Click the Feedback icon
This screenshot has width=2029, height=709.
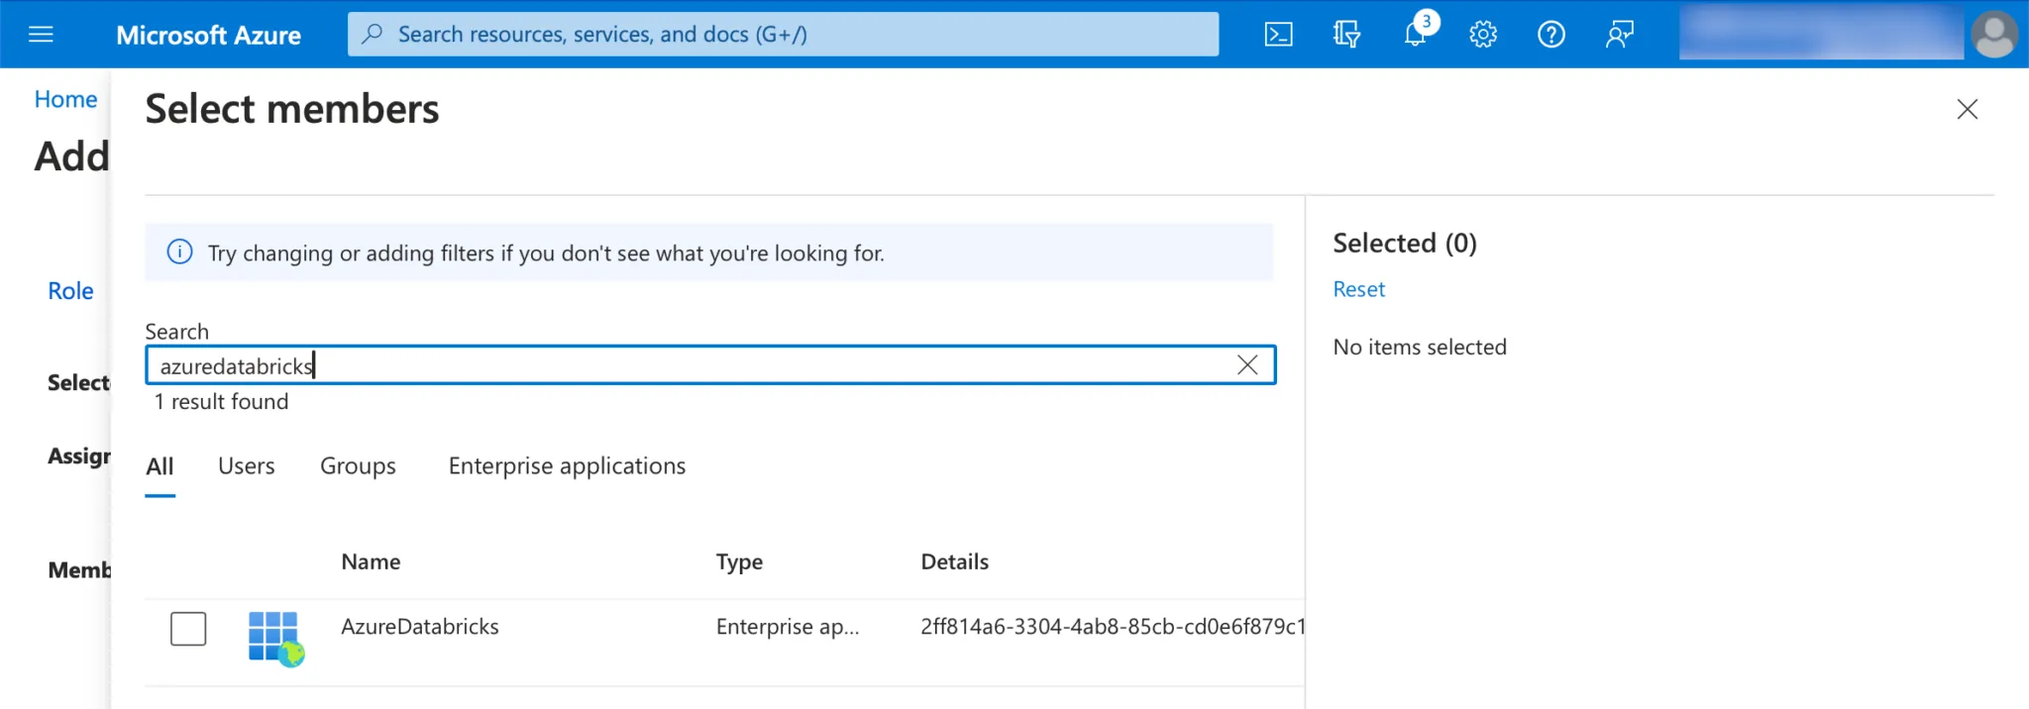pos(1619,35)
